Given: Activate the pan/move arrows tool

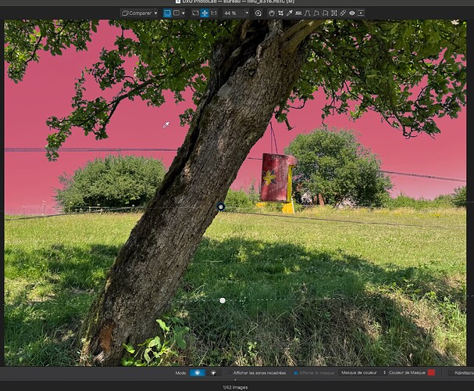Looking at the screenshot, I should pos(205,13).
